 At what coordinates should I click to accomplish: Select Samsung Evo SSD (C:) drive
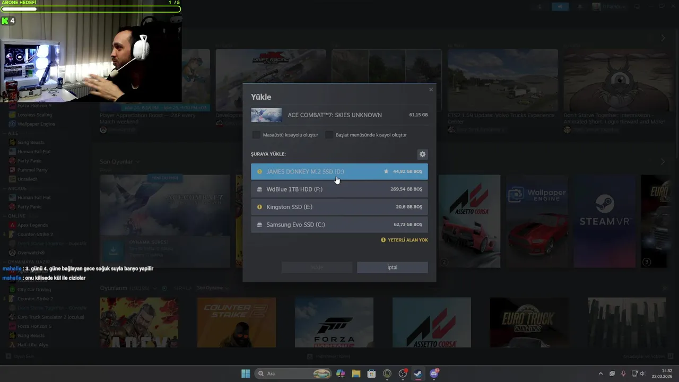click(x=339, y=224)
